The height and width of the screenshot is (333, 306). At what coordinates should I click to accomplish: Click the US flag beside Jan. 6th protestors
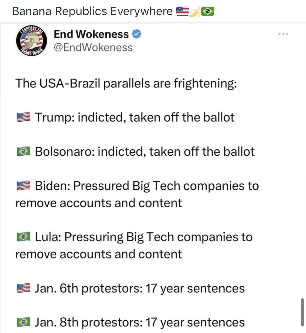click(x=24, y=288)
